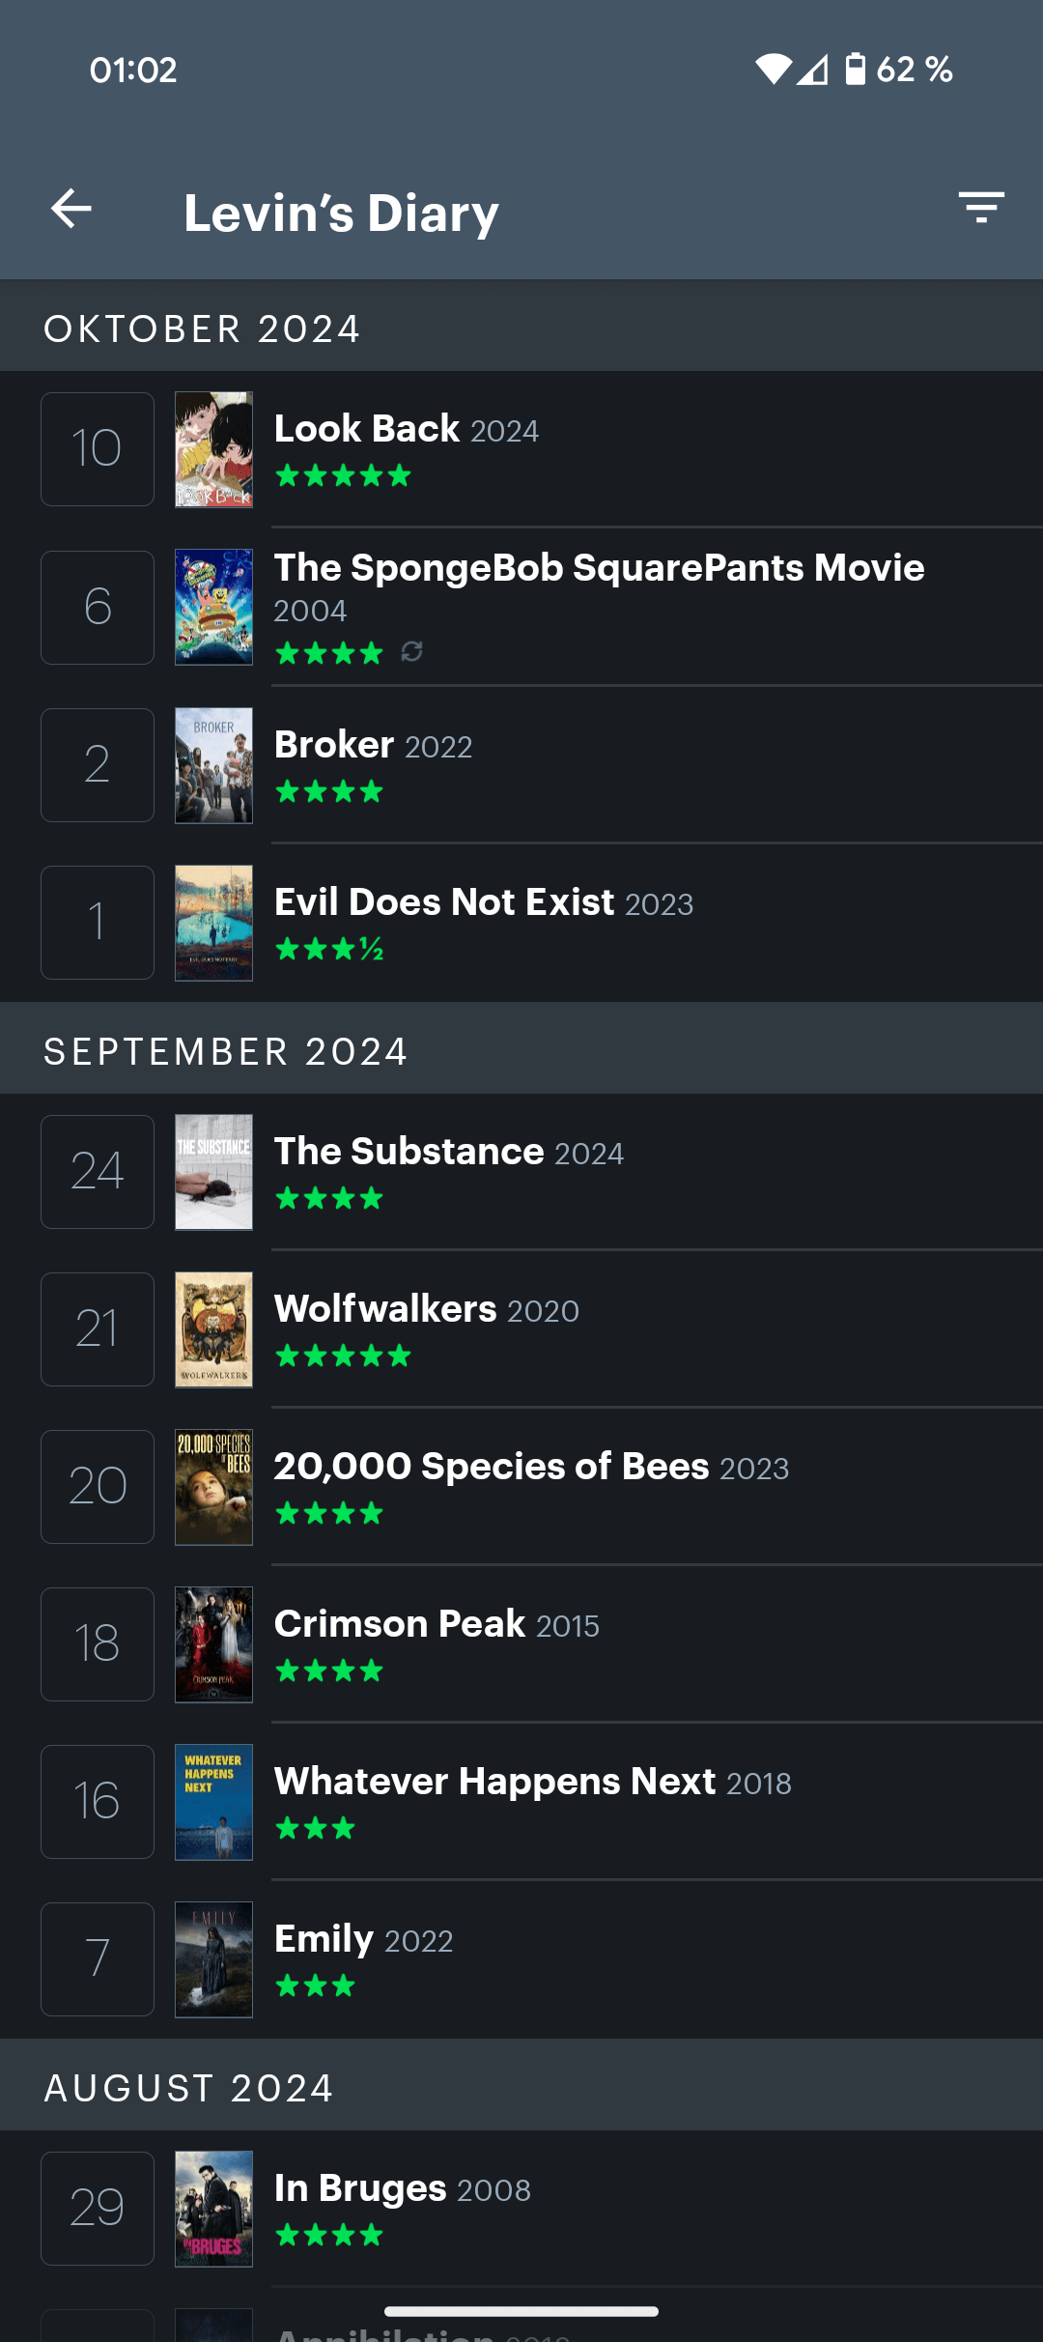
Task: Open Whatever Happens Next entry
Action: click(521, 1802)
